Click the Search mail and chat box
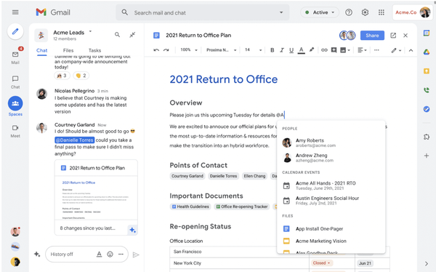436x272 pixels. click(x=203, y=12)
